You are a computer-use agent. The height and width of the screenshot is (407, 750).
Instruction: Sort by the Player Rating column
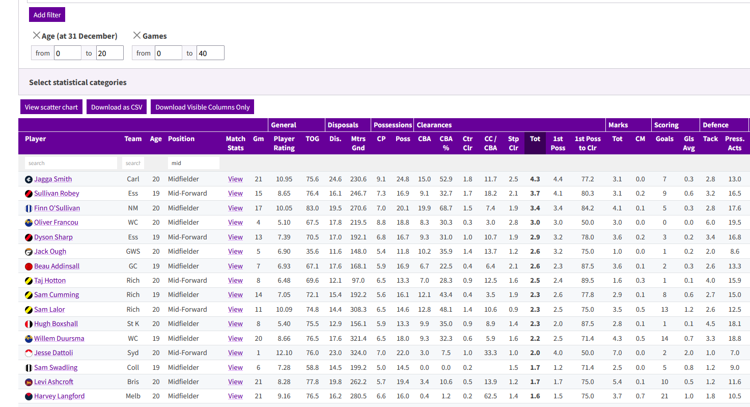(x=284, y=143)
